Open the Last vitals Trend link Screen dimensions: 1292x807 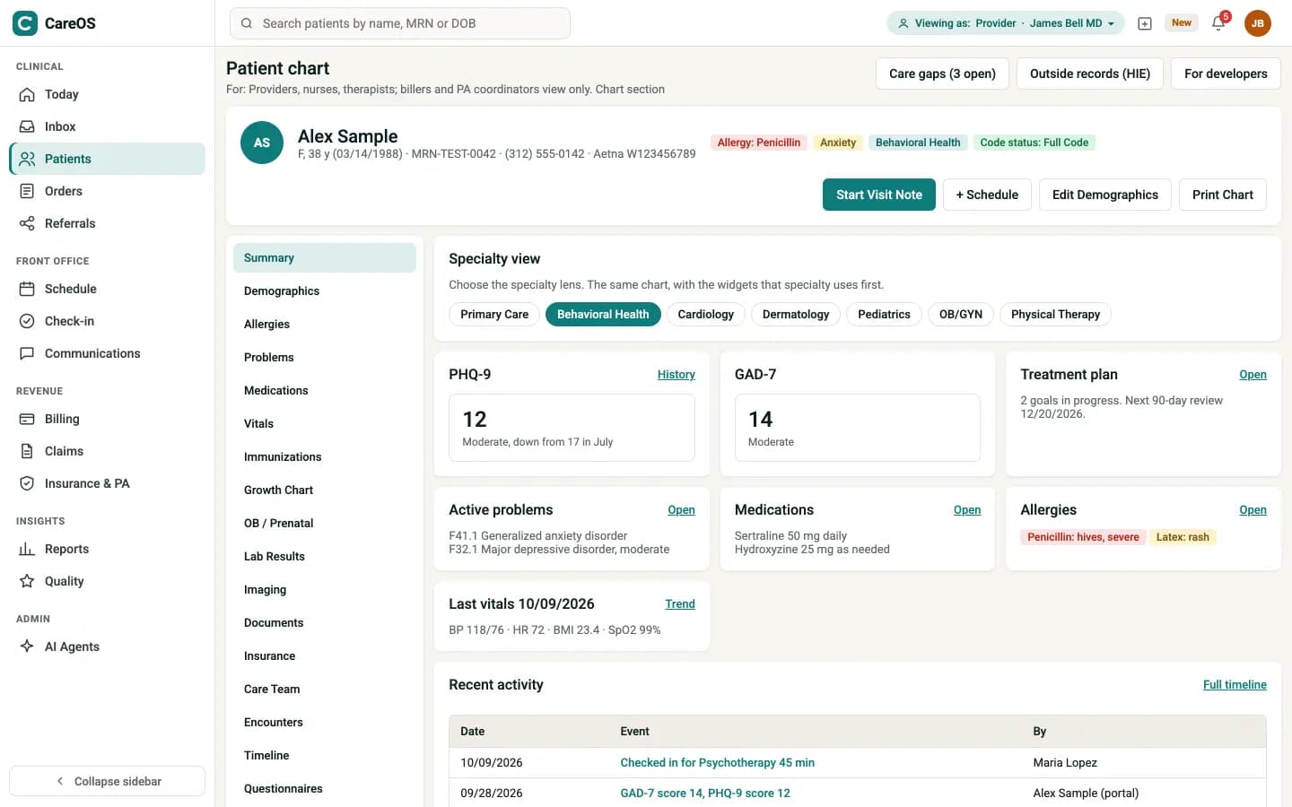coord(680,604)
